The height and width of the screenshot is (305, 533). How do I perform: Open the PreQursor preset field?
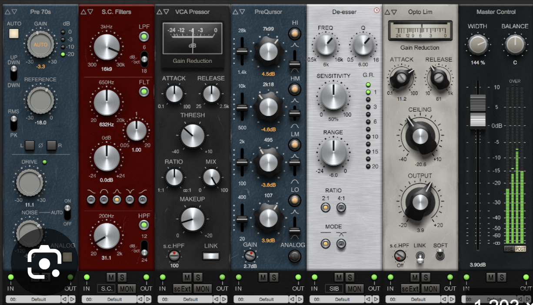[x=261, y=299]
